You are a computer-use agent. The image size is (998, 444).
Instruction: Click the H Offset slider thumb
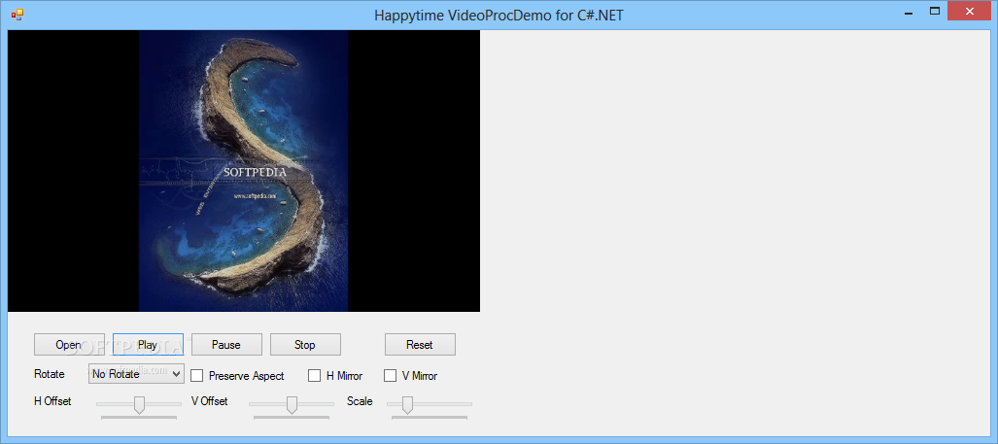[x=139, y=404]
